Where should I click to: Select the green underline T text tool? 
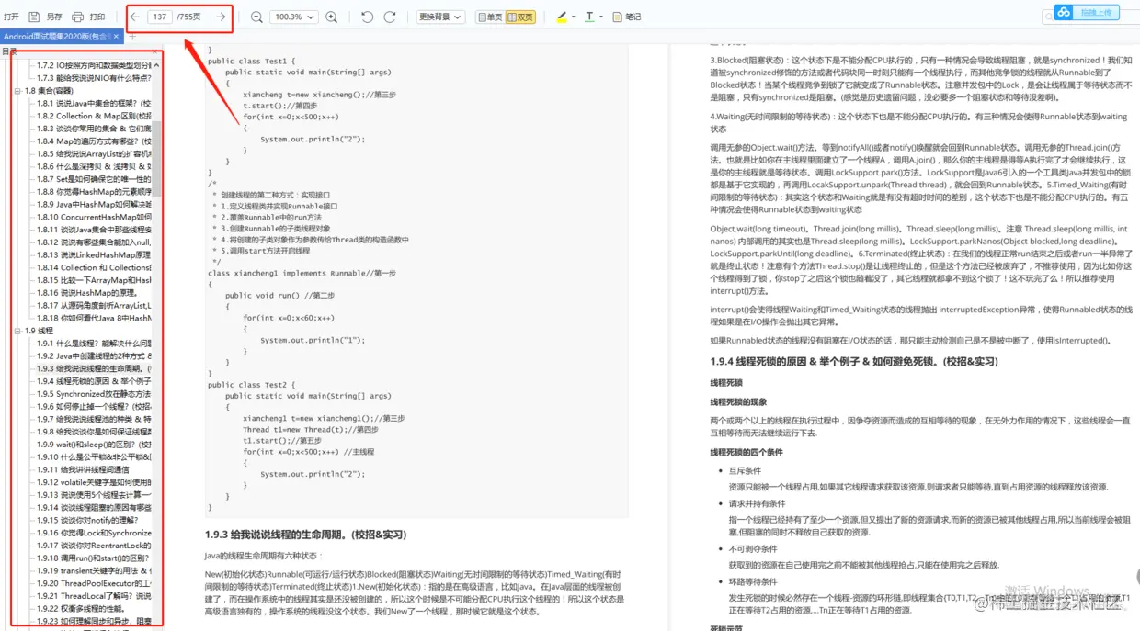pos(588,17)
